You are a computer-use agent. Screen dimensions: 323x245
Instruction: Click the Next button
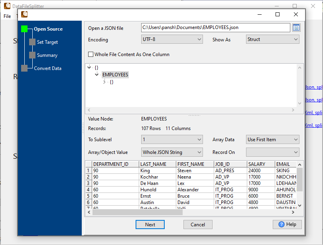[x=150, y=224]
